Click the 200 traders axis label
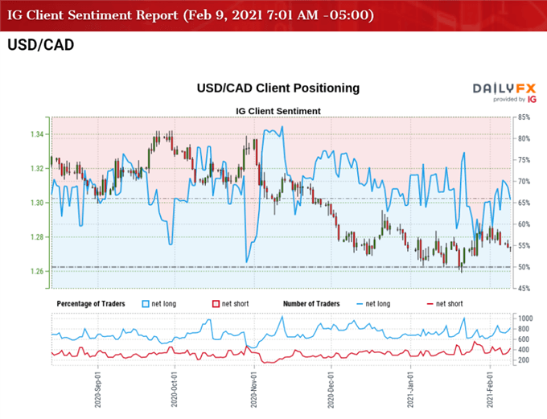The image size is (547, 419). pos(524,360)
